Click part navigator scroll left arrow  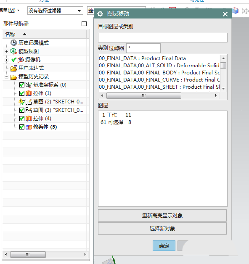point(6,254)
